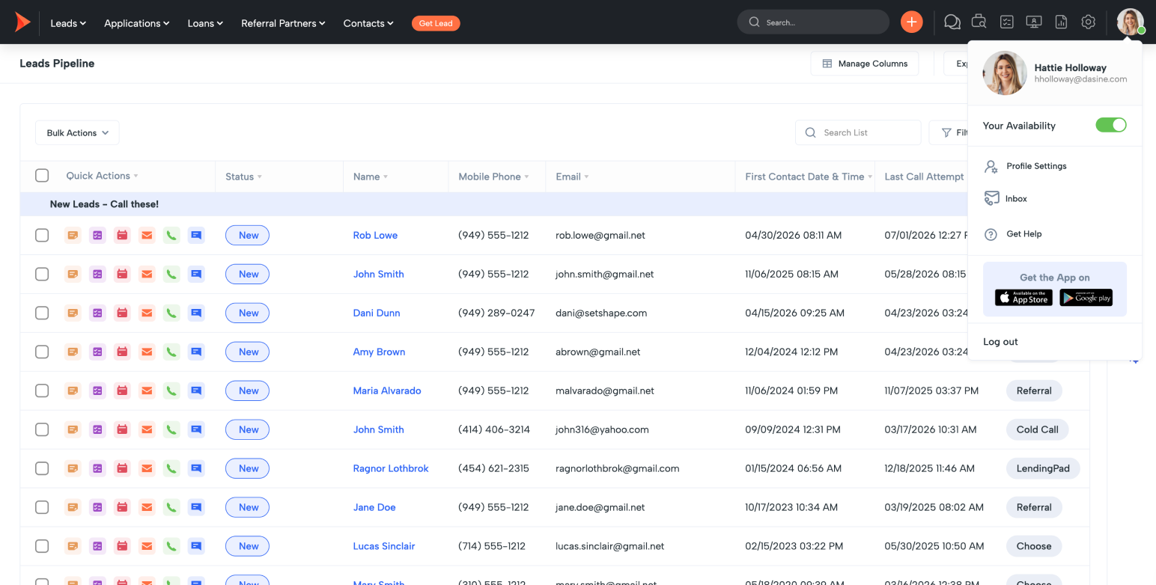Image resolution: width=1156 pixels, height=585 pixels.
Task: Open the Applications dropdown menu
Action: point(137,23)
